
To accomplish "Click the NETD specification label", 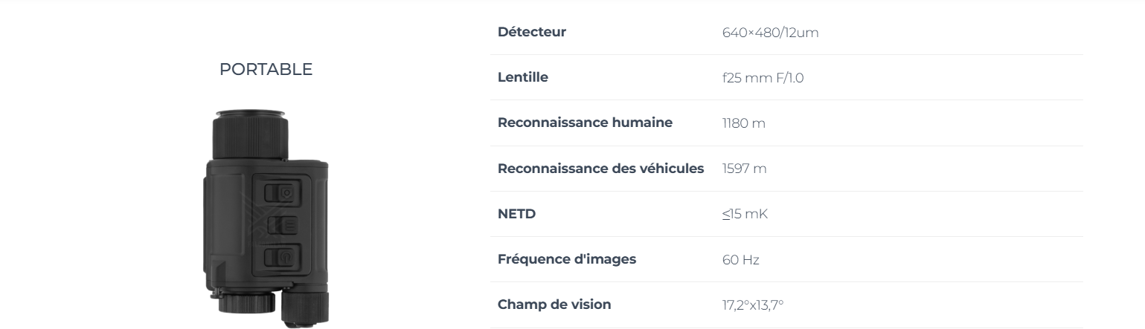I will point(516,214).
